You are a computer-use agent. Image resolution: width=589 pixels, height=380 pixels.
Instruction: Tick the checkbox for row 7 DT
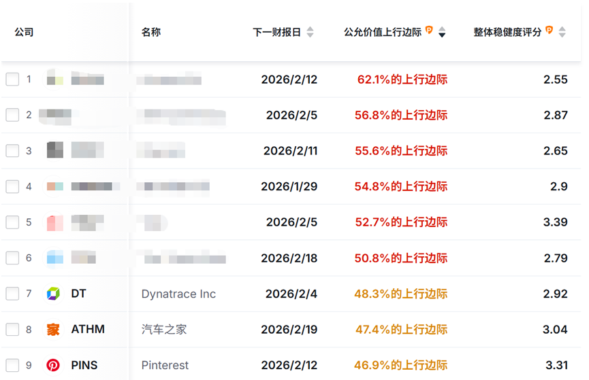12,294
